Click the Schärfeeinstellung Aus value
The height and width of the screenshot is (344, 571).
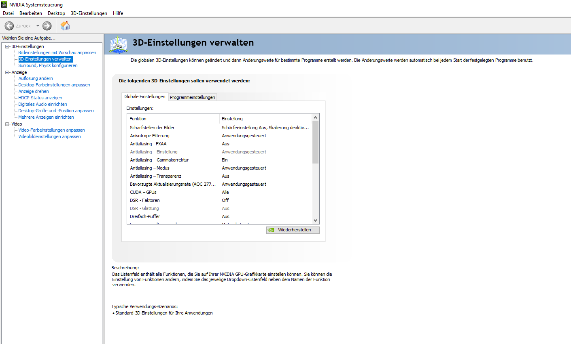tap(265, 128)
